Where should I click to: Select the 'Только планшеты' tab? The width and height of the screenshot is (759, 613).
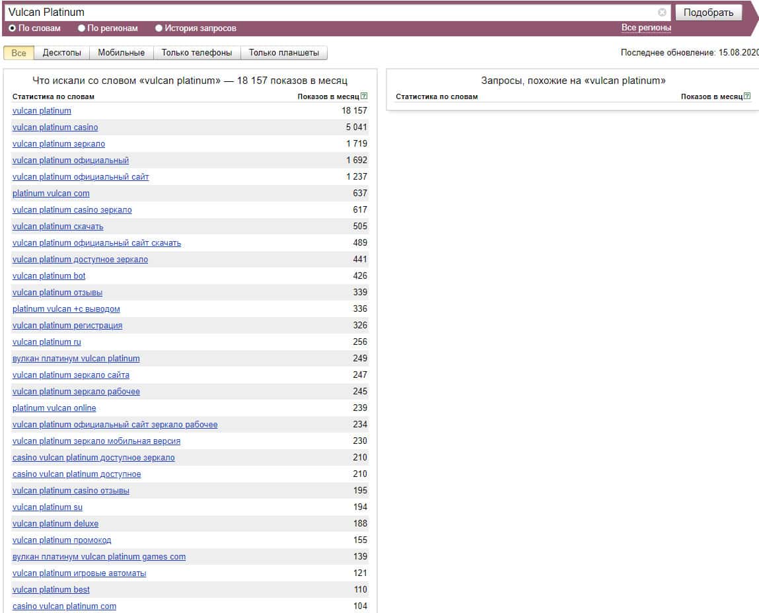283,53
